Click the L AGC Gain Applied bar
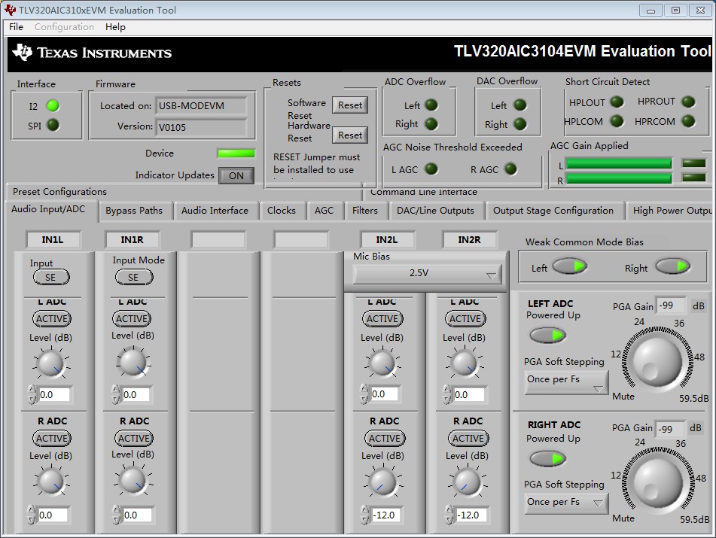The image size is (716, 538). [x=619, y=163]
